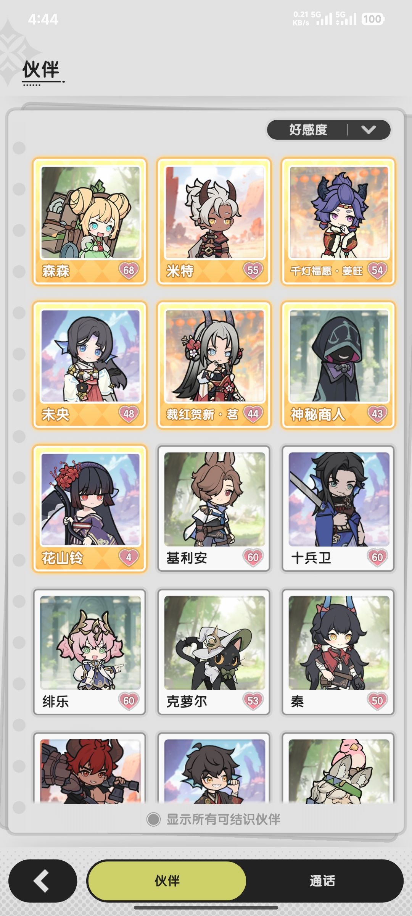
Task: Tap the back arrow button
Action: click(43, 881)
